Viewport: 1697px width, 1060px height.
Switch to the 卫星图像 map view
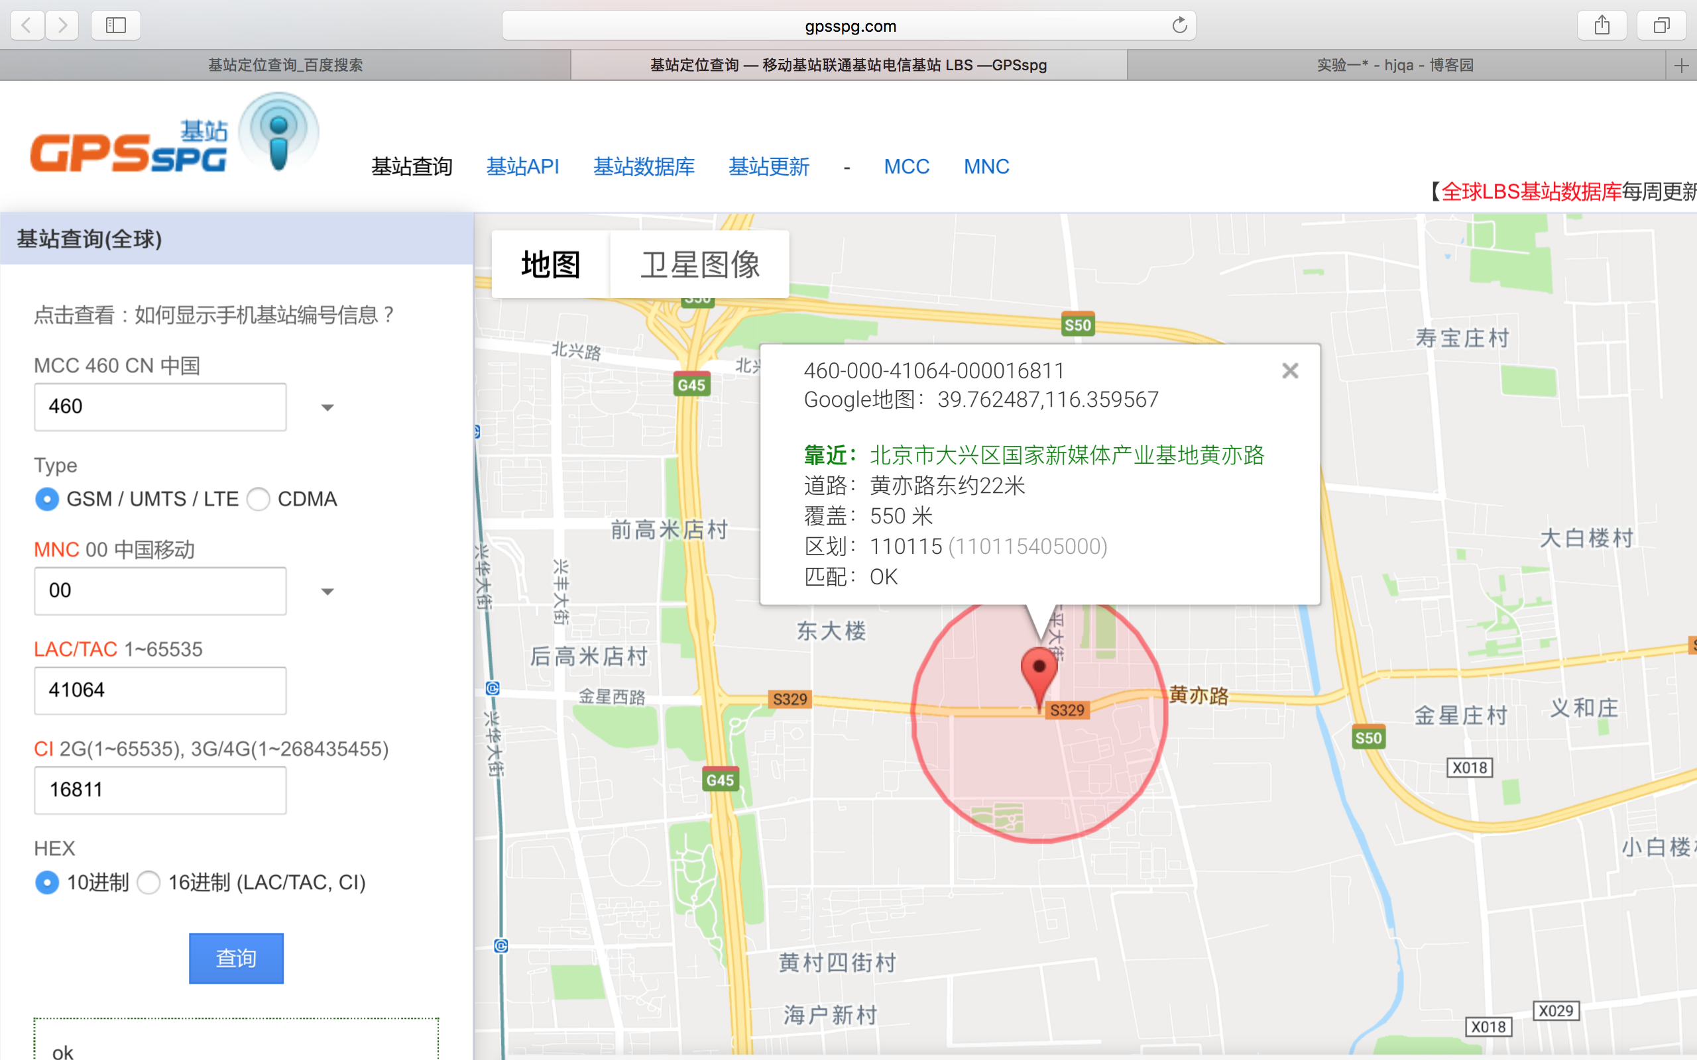pyautogui.click(x=699, y=265)
